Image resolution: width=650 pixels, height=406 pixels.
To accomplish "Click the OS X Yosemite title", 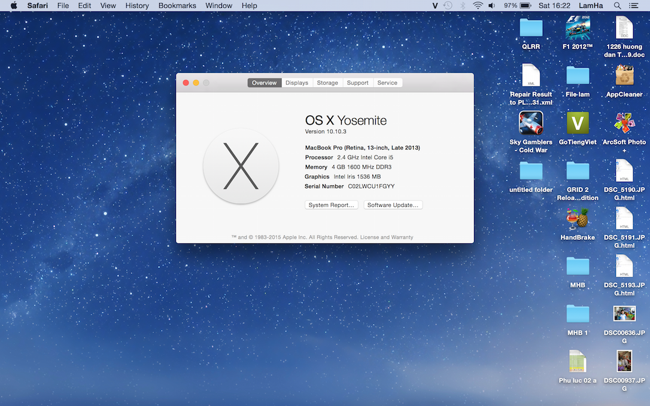I will tap(346, 120).
